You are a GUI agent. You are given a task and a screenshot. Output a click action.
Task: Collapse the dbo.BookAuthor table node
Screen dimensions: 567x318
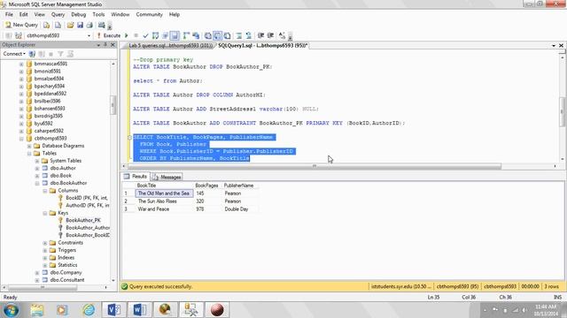coord(37,183)
